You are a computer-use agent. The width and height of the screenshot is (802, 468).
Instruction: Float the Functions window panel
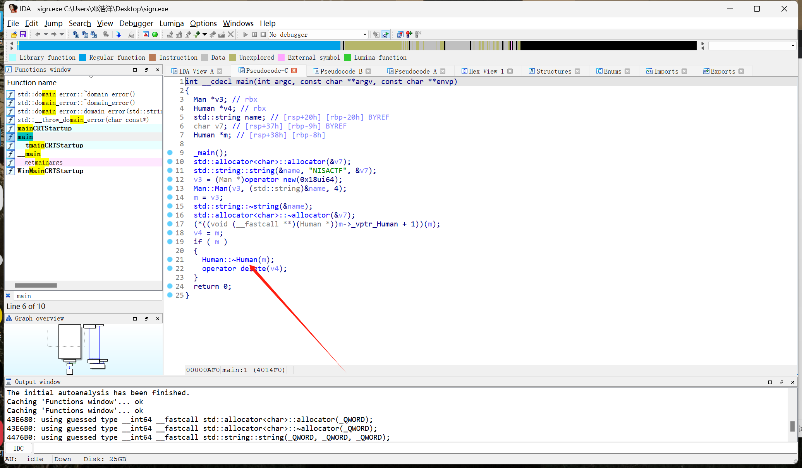(x=146, y=70)
